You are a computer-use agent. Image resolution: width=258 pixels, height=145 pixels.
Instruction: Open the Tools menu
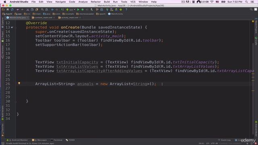[x=124, y=2]
